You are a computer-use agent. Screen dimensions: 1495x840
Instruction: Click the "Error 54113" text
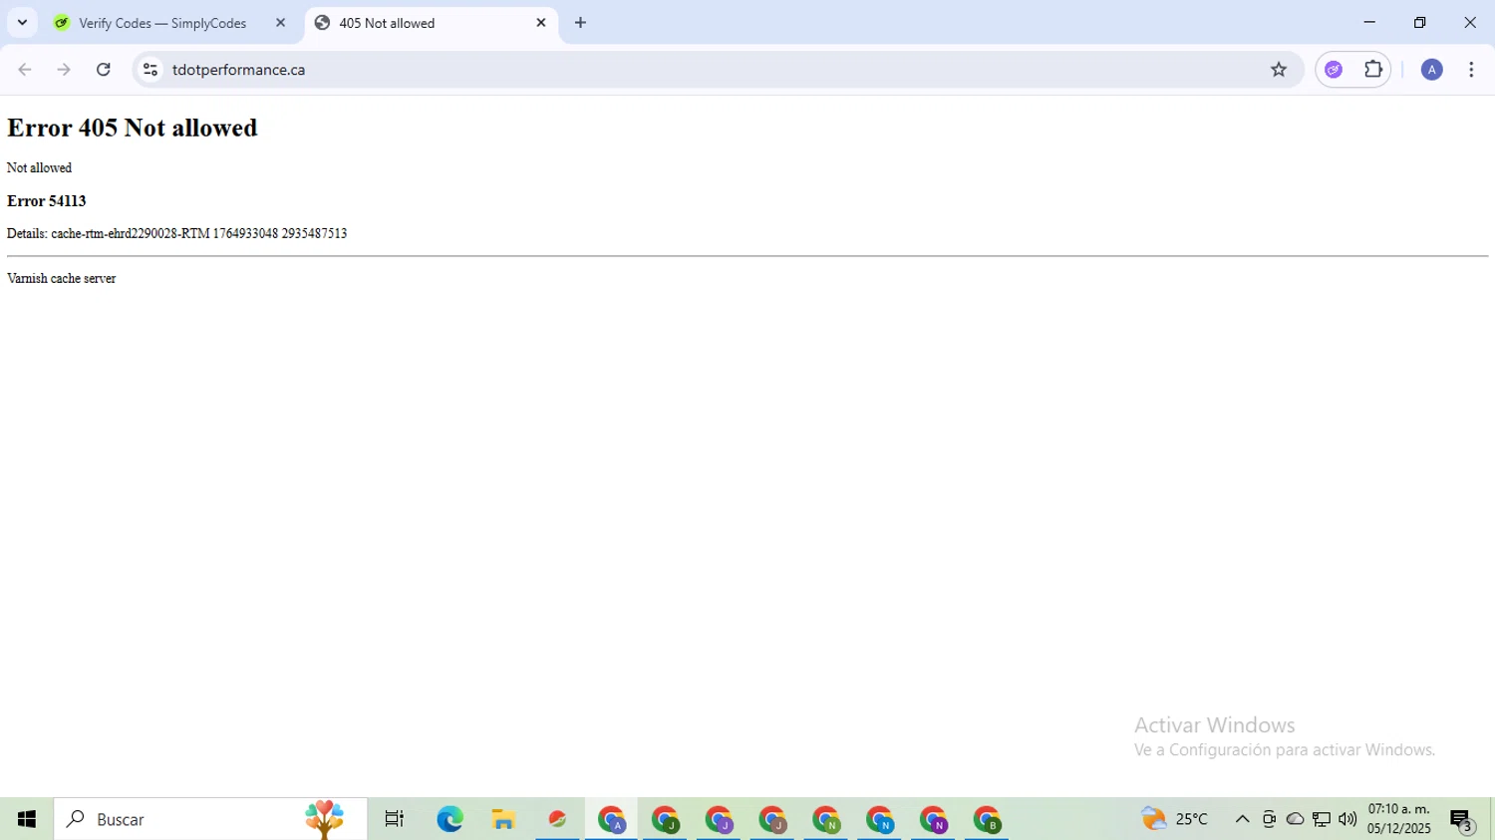click(x=47, y=201)
